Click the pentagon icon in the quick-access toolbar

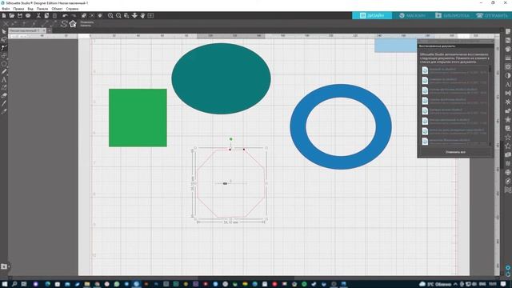73,23
